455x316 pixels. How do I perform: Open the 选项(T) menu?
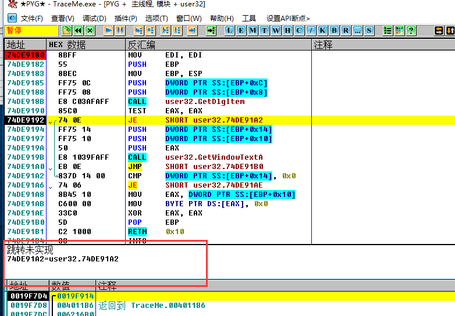pos(157,19)
